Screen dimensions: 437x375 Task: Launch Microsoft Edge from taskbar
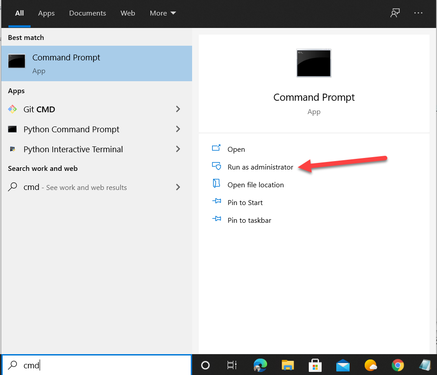click(x=260, y=365)
